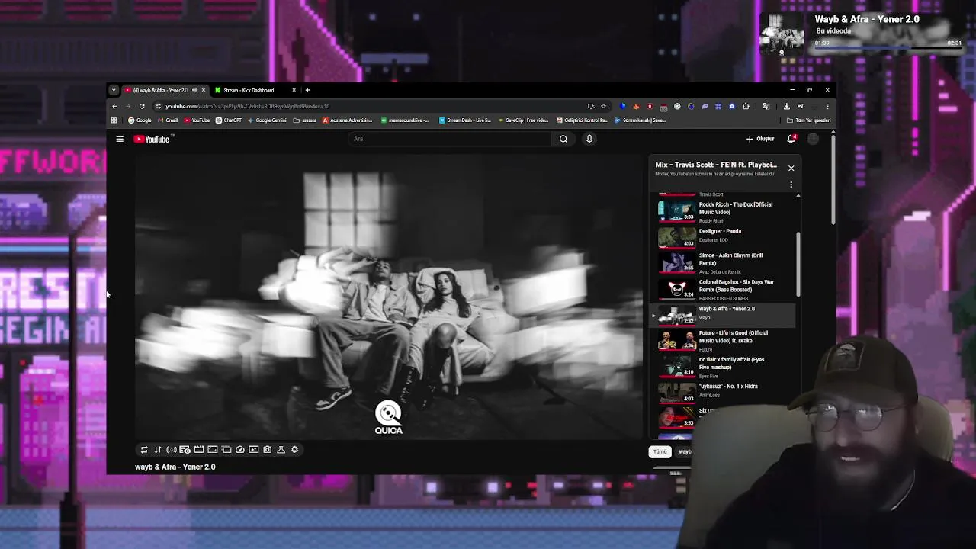Reload the page with refresh icon
This screenshot has width=976, height=549.
coord(142,106)
